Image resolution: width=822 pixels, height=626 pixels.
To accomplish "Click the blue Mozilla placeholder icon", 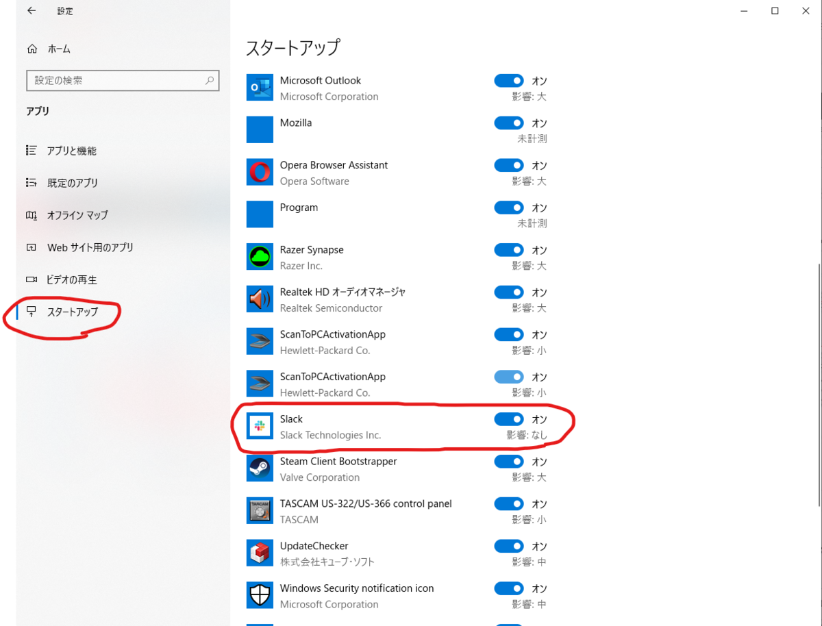I will pos(260,130).
